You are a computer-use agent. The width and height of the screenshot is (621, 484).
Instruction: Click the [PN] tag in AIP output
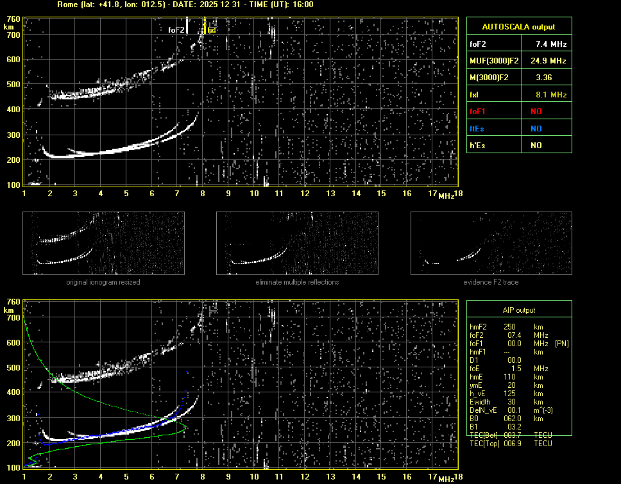click(562, 344)
